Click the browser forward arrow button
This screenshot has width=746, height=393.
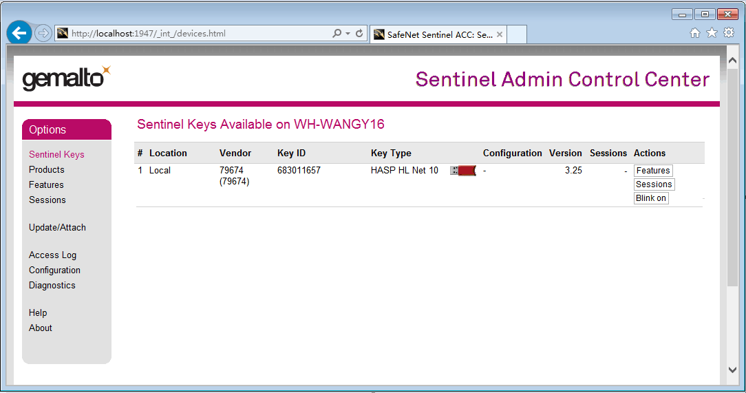(43, 33)
